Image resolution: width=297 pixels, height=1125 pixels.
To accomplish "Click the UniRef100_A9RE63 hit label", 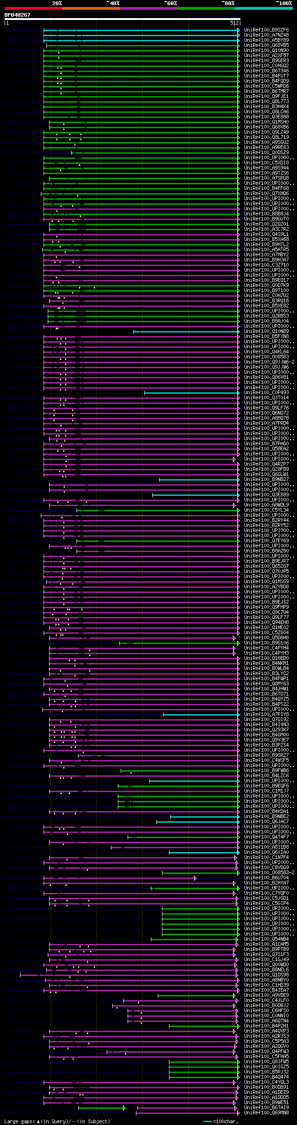I will [x=266, y=148].
